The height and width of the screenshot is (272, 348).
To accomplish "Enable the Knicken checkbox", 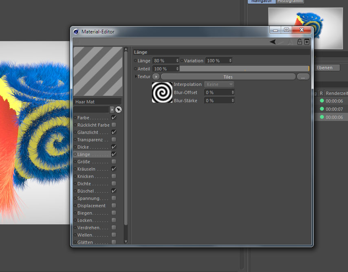I will click(x=114, y=176).
